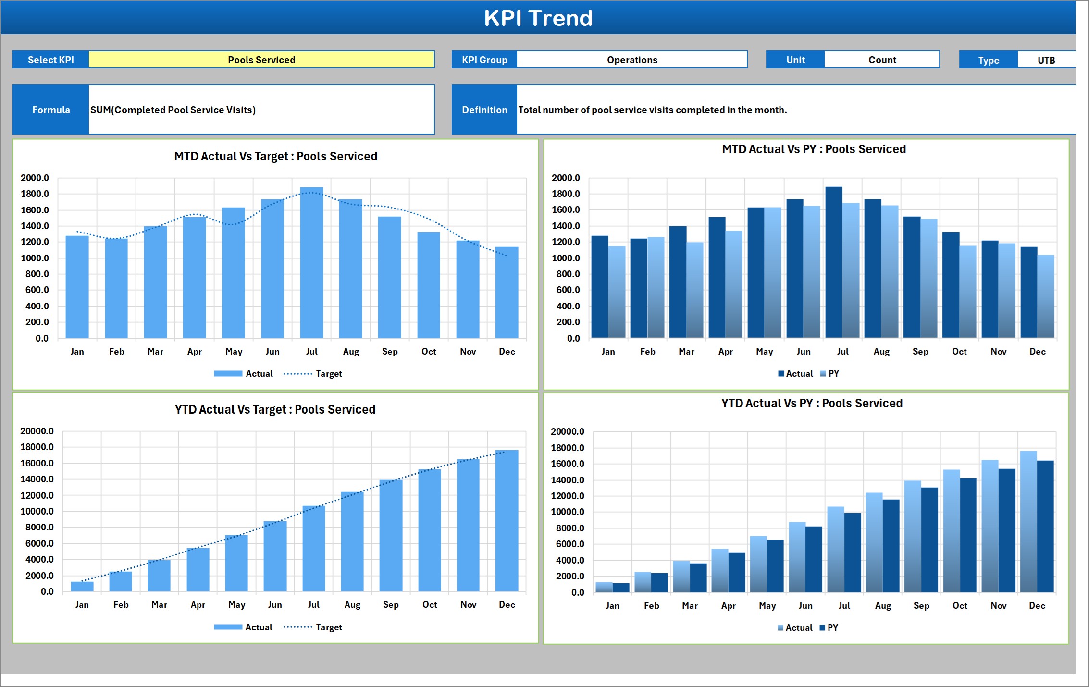
Task: Click the dark Dec PY bar in YTD PY chart
Action: (x=1045, y=527)
